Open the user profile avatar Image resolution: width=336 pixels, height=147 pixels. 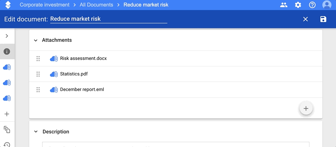[327, 5]
